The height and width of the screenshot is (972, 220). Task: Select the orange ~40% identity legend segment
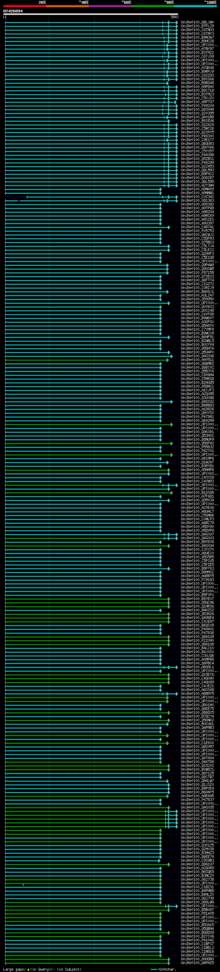(x=67, y=6)
